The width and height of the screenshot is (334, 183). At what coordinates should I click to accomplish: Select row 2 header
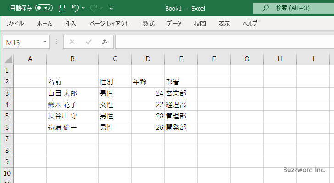point(7,82)
